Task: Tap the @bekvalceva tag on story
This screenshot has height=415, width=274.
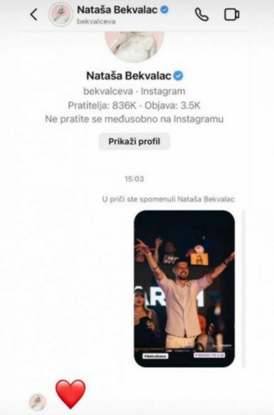Action: point(156,356)
